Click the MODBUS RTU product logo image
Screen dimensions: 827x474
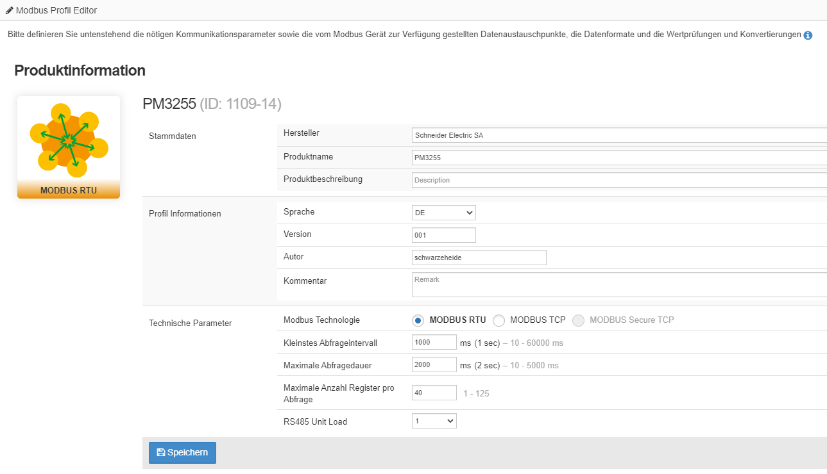[x=69, y=147]
